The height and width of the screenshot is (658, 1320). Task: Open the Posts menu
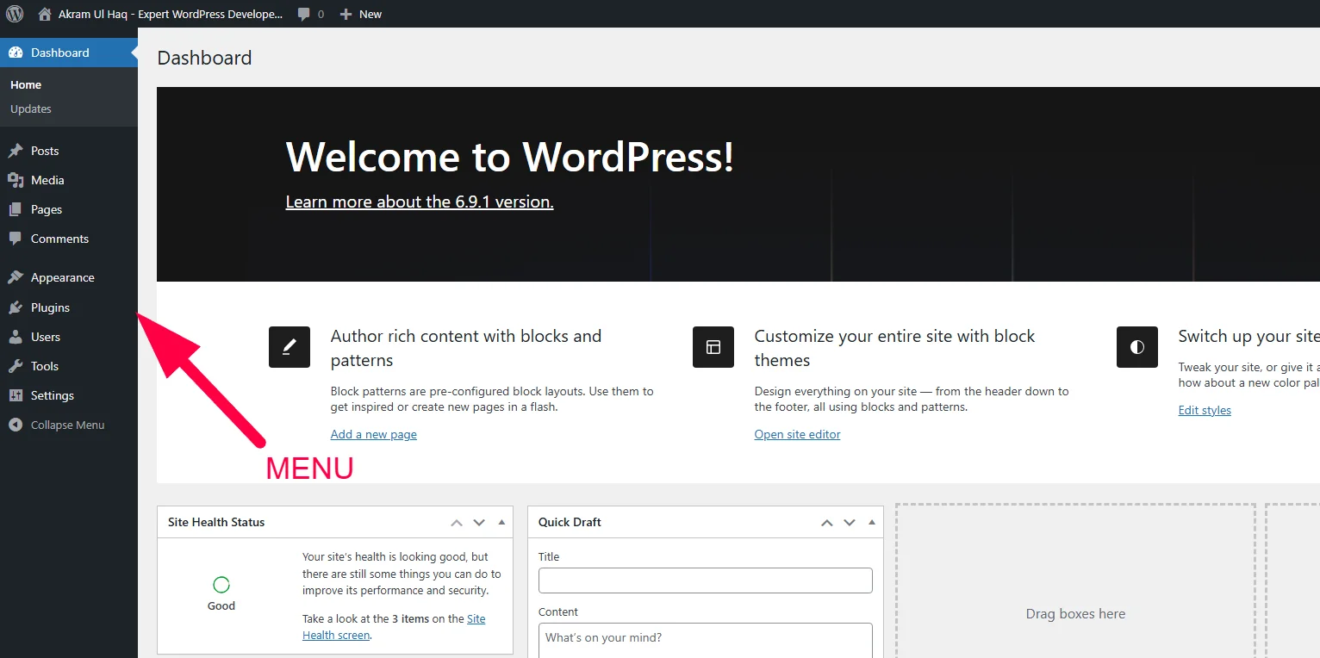45,151
